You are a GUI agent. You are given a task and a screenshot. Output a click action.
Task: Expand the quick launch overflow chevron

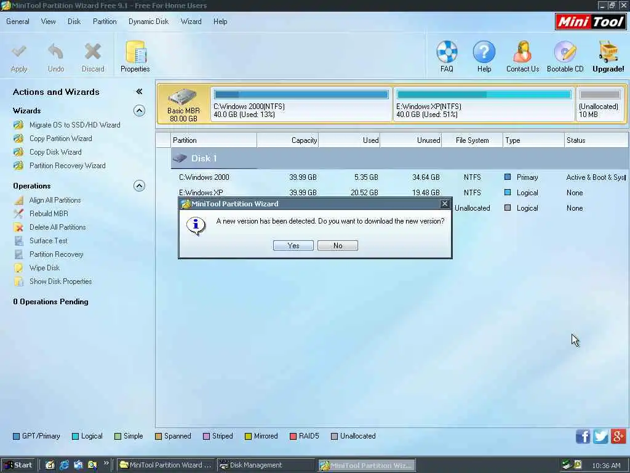pyautogui.click(x=106, y=463)
